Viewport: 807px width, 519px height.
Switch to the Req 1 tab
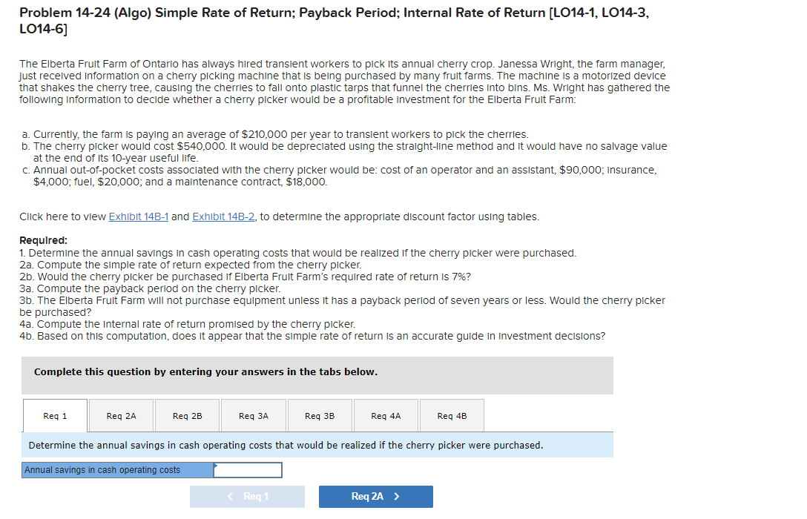tap(54, 415)
